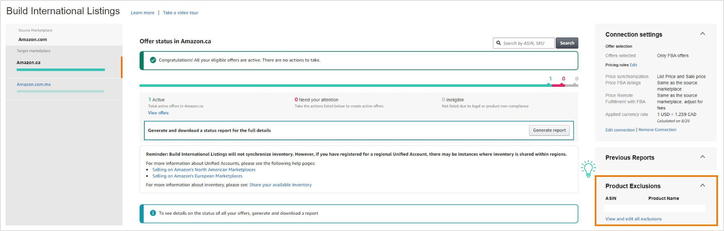Screen dimensions: 724x231
Task: Click '0 Need your attention' count
Action: (x=316, y=100)
